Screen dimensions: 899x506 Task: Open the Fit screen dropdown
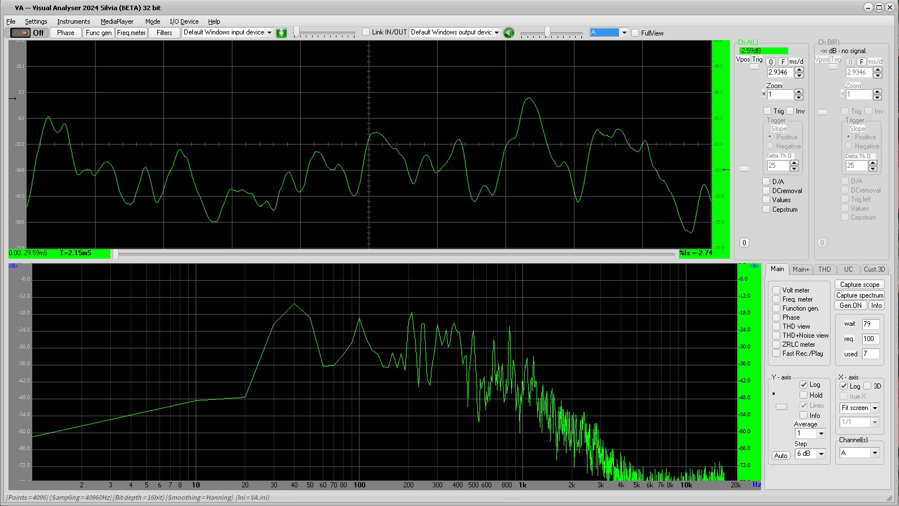click(875, 408)
